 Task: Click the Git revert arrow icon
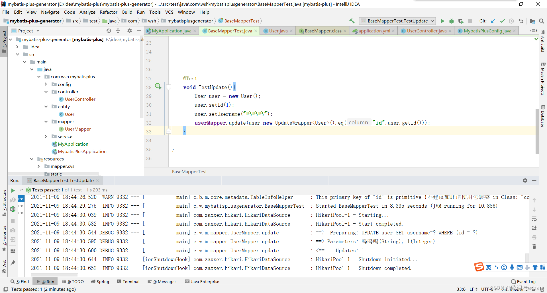click(521, 21)
